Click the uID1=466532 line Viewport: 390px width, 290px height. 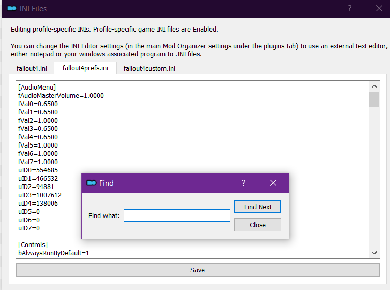pos(38,179)
